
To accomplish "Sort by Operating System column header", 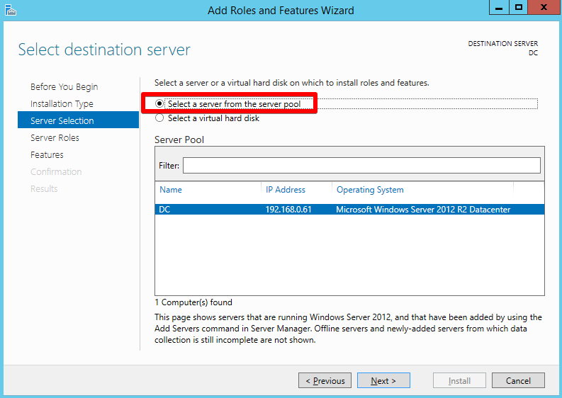I will pos(370,190).
